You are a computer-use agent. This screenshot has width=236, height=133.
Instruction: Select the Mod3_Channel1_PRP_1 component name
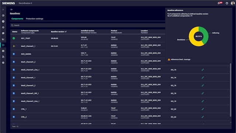[30, 93]
